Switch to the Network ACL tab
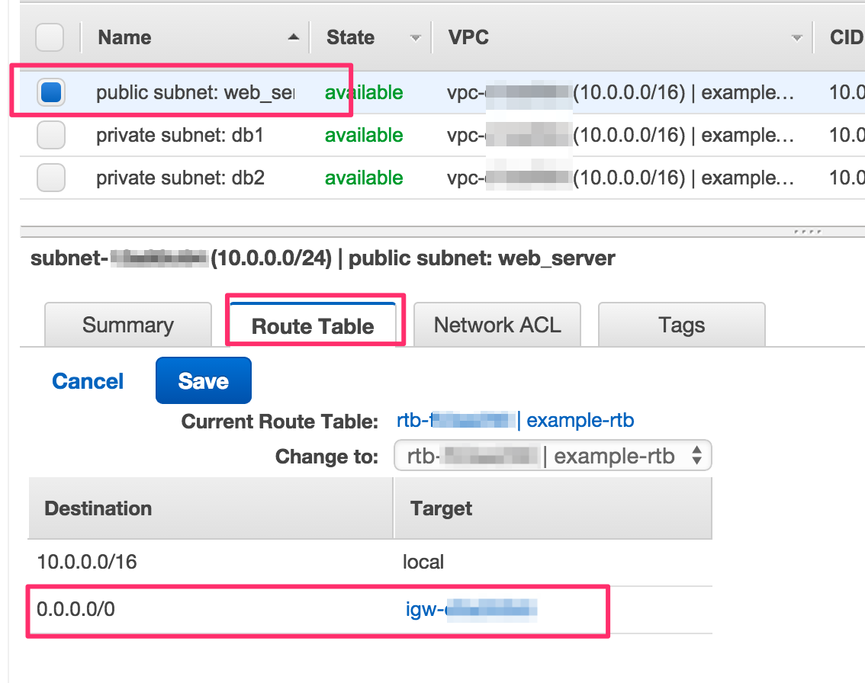The height and width of the screenshot is (683, 865). click(497, 325)
